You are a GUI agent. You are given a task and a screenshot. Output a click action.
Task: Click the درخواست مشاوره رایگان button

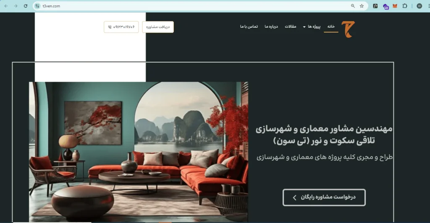[x=324, y=197]
